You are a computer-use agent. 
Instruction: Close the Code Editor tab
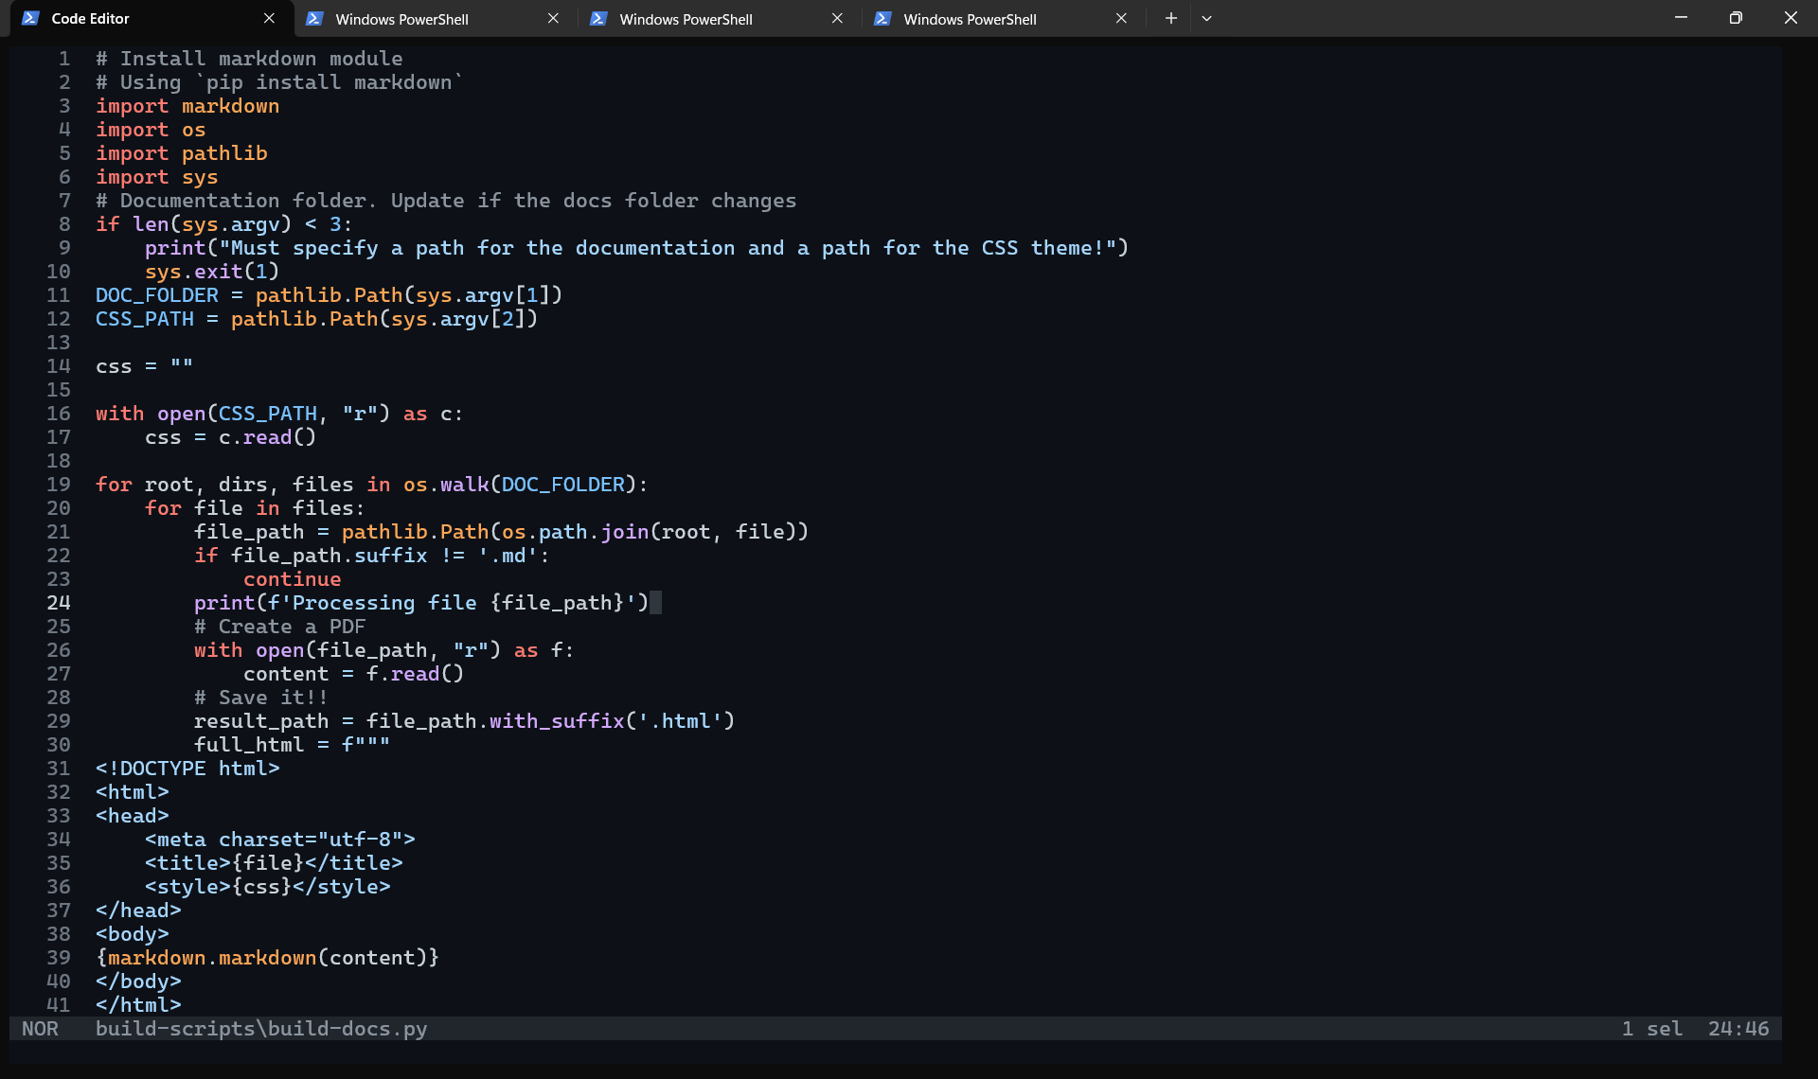coord(269,19)
